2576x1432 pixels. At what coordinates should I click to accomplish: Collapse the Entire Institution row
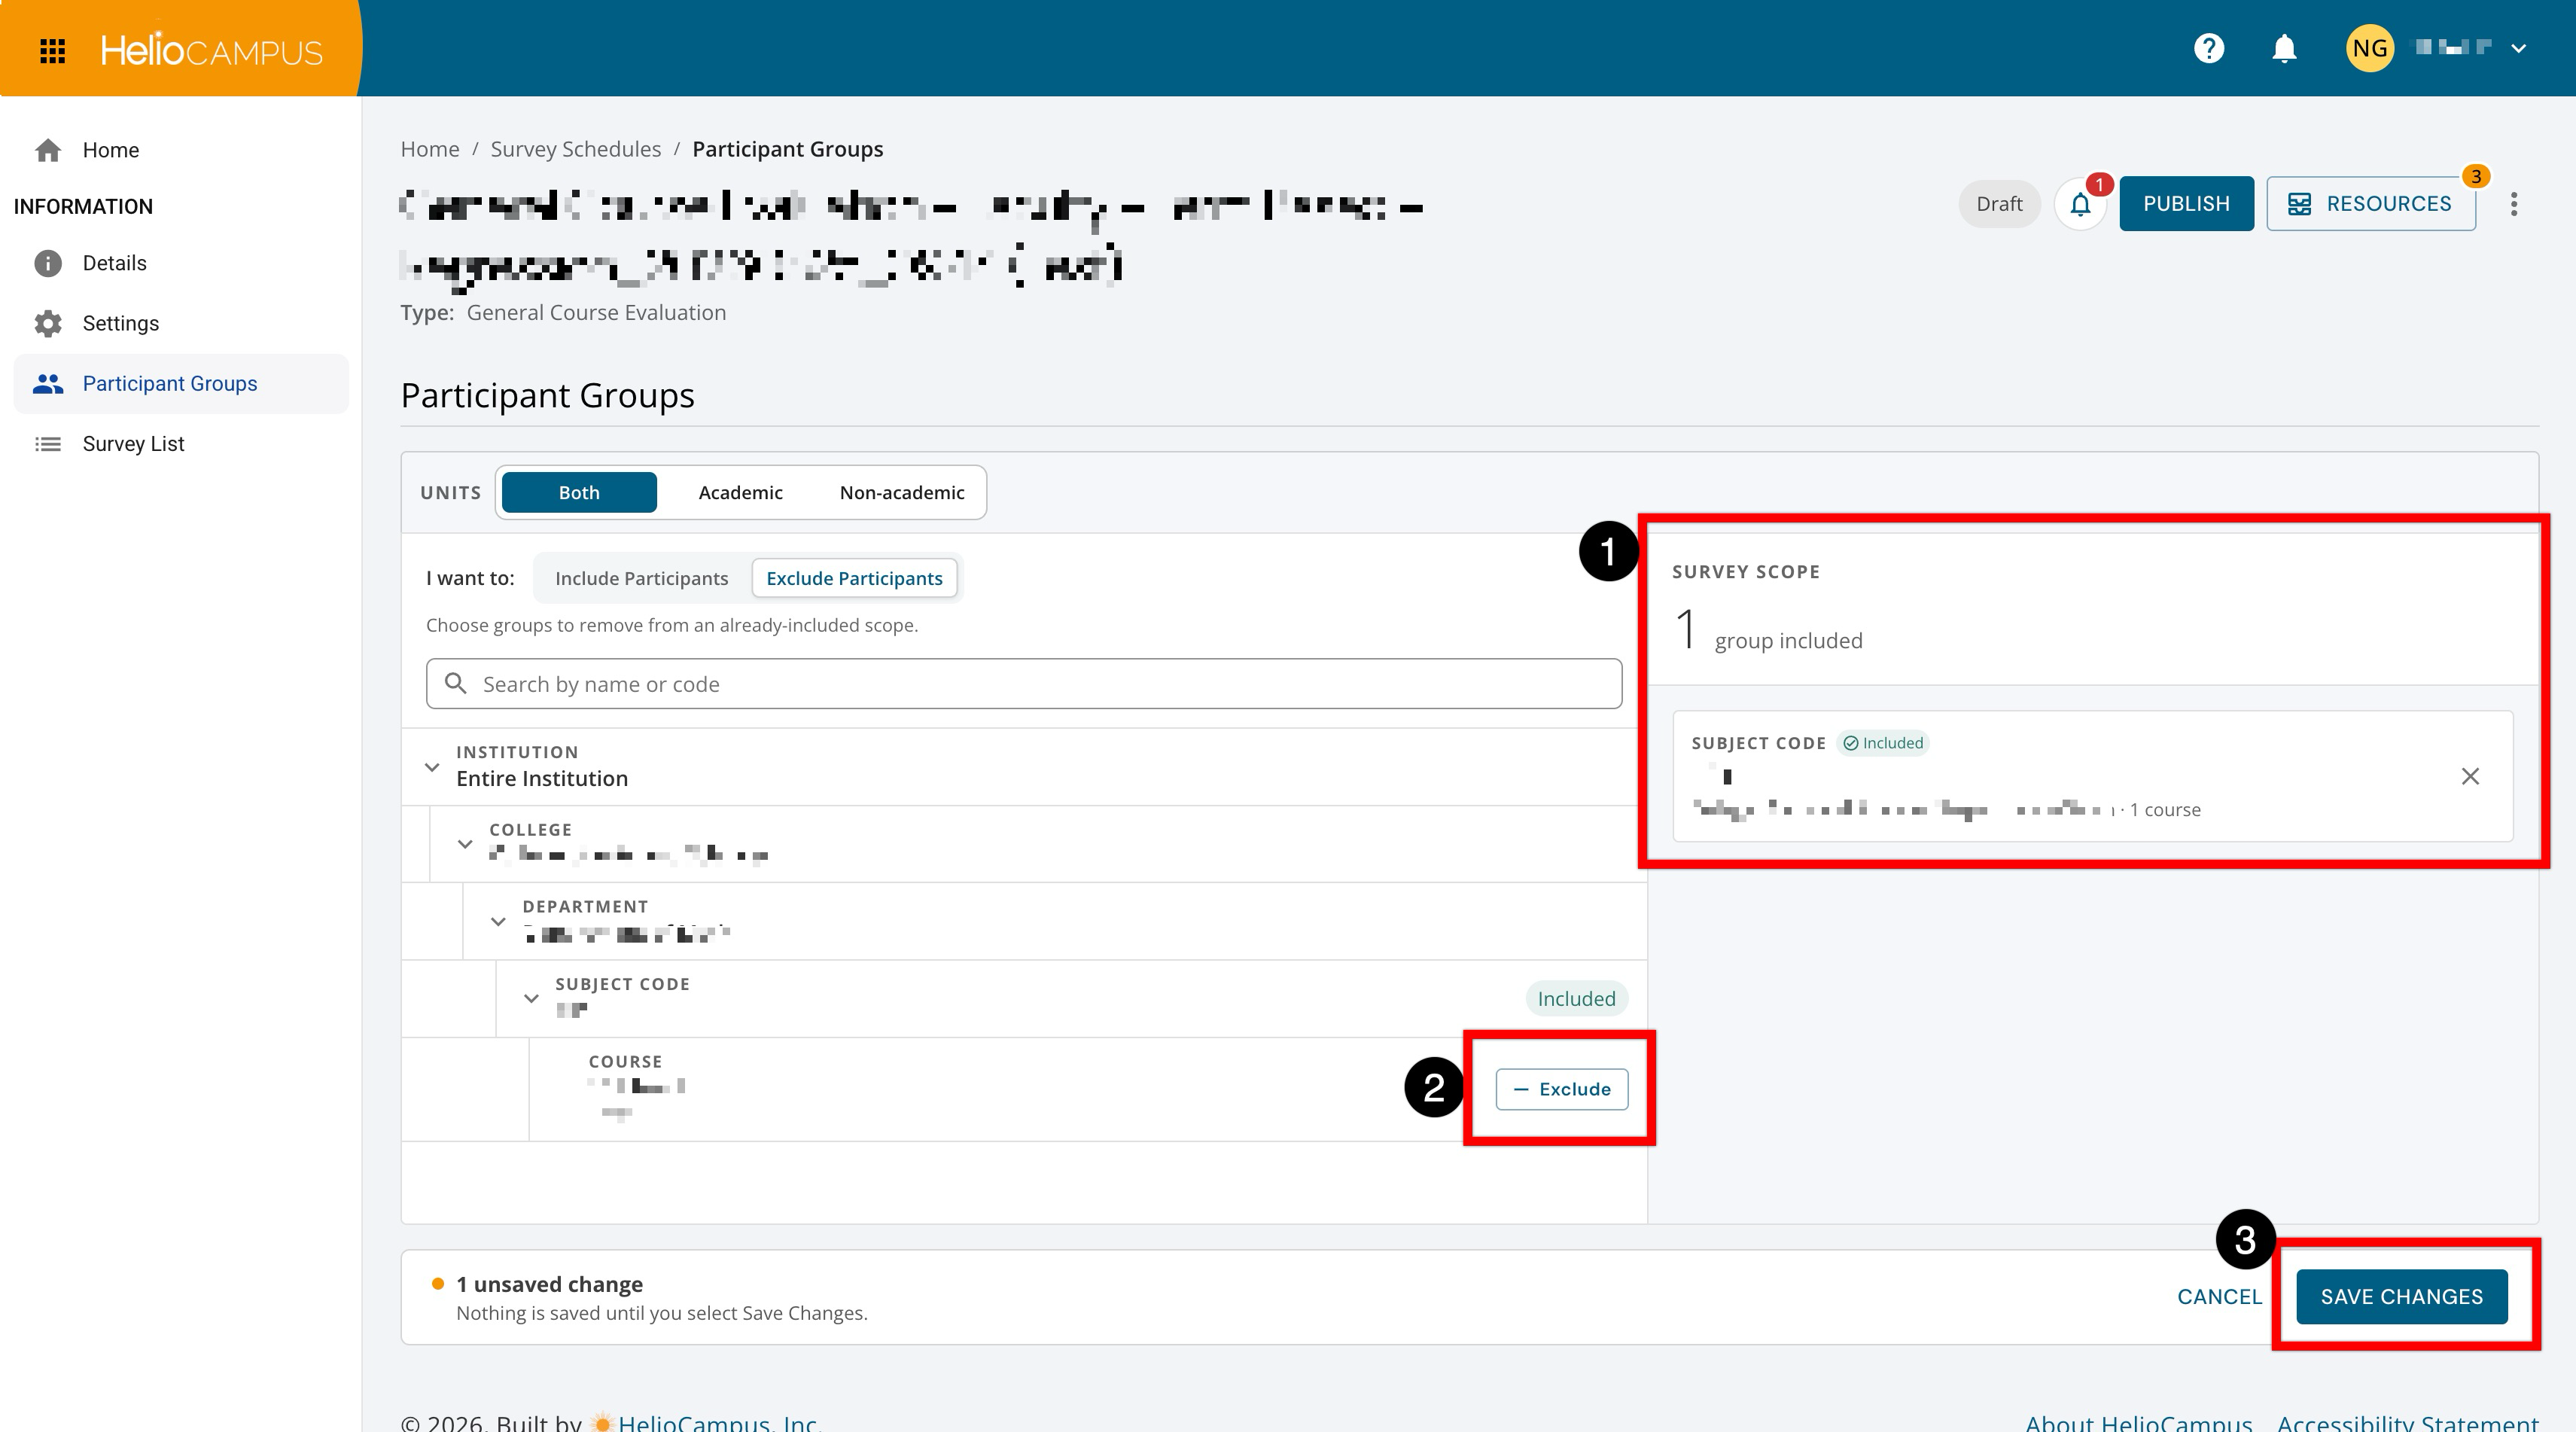point(432,768)
